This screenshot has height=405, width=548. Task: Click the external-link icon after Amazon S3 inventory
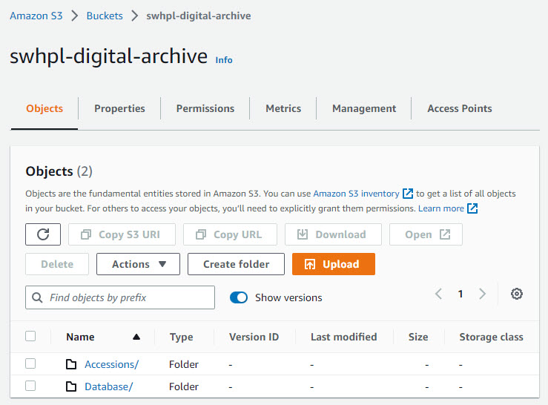pyautogui.click(x=408, y=194)
